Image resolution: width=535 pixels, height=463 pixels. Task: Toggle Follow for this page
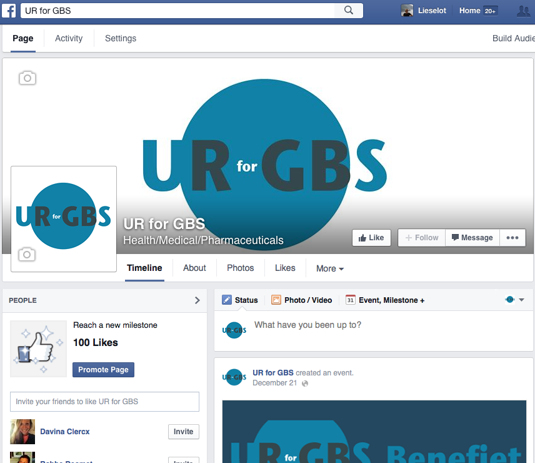click(x=421, y=238)
